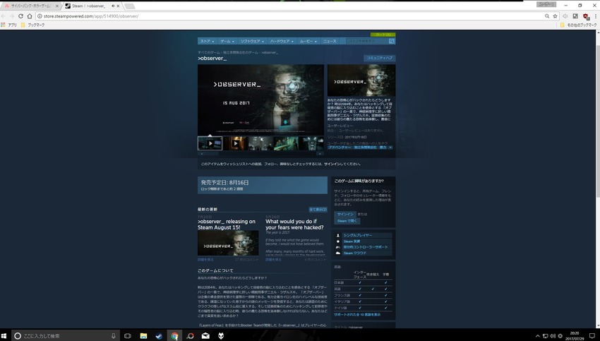Click the 独立系開発会社のゲーム breadcrumb link

(241, 52)
